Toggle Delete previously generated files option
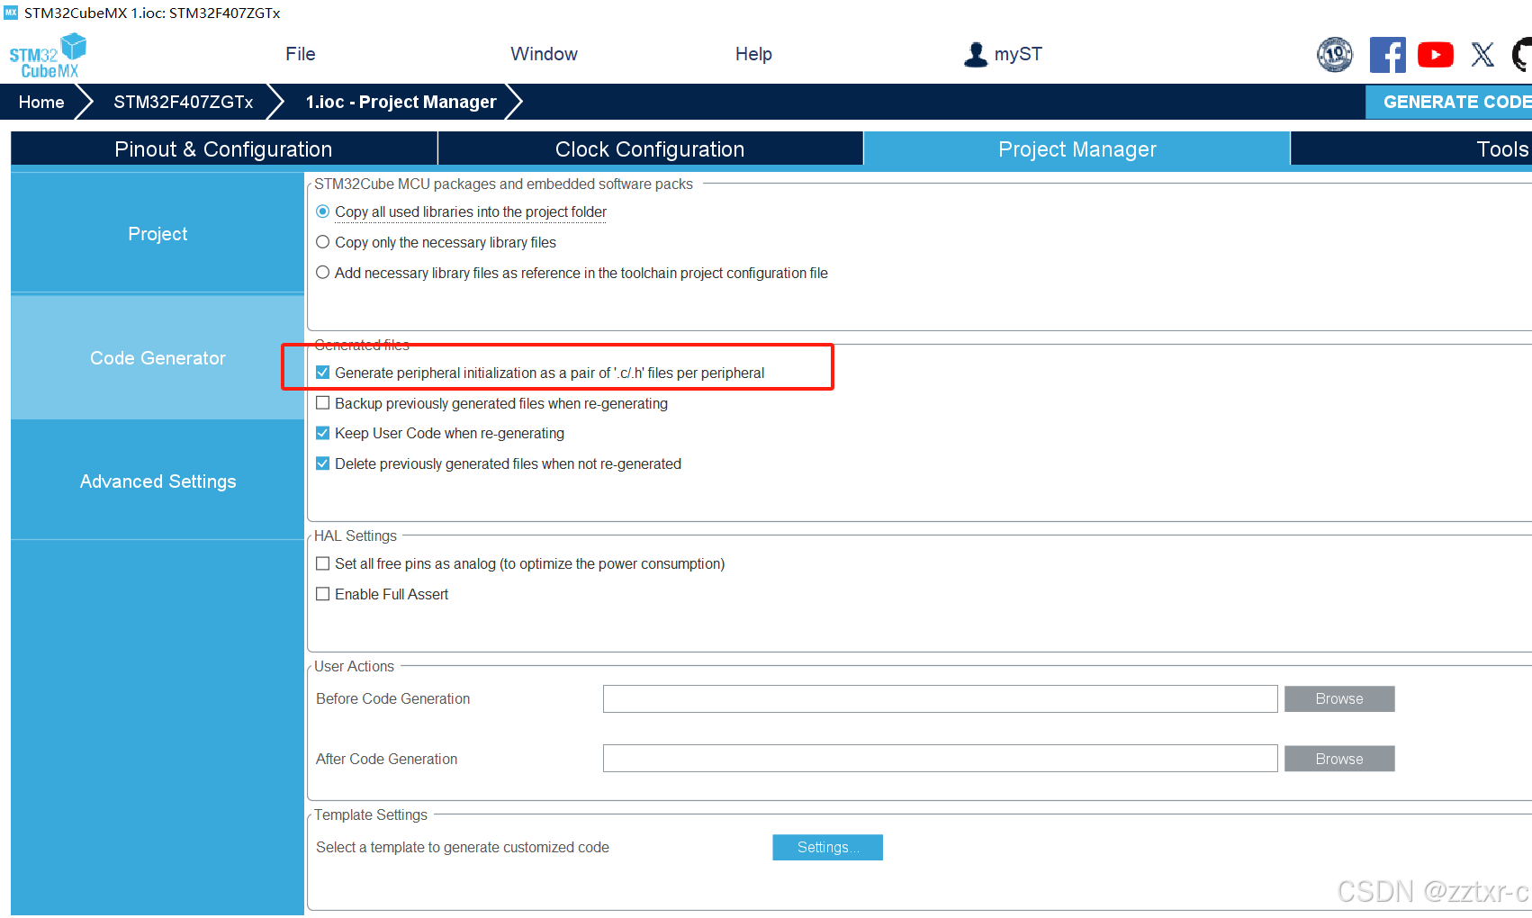This screenshot has height=918, width=1532. (x=322, y=463)
